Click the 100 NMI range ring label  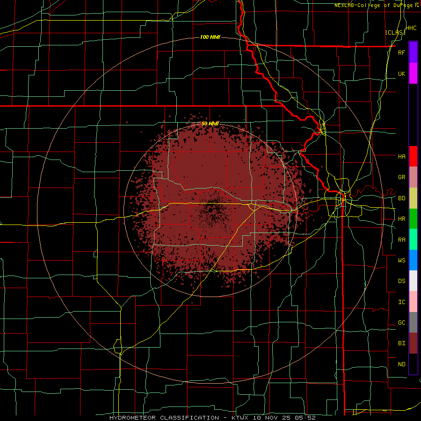(x=210, y=37)
